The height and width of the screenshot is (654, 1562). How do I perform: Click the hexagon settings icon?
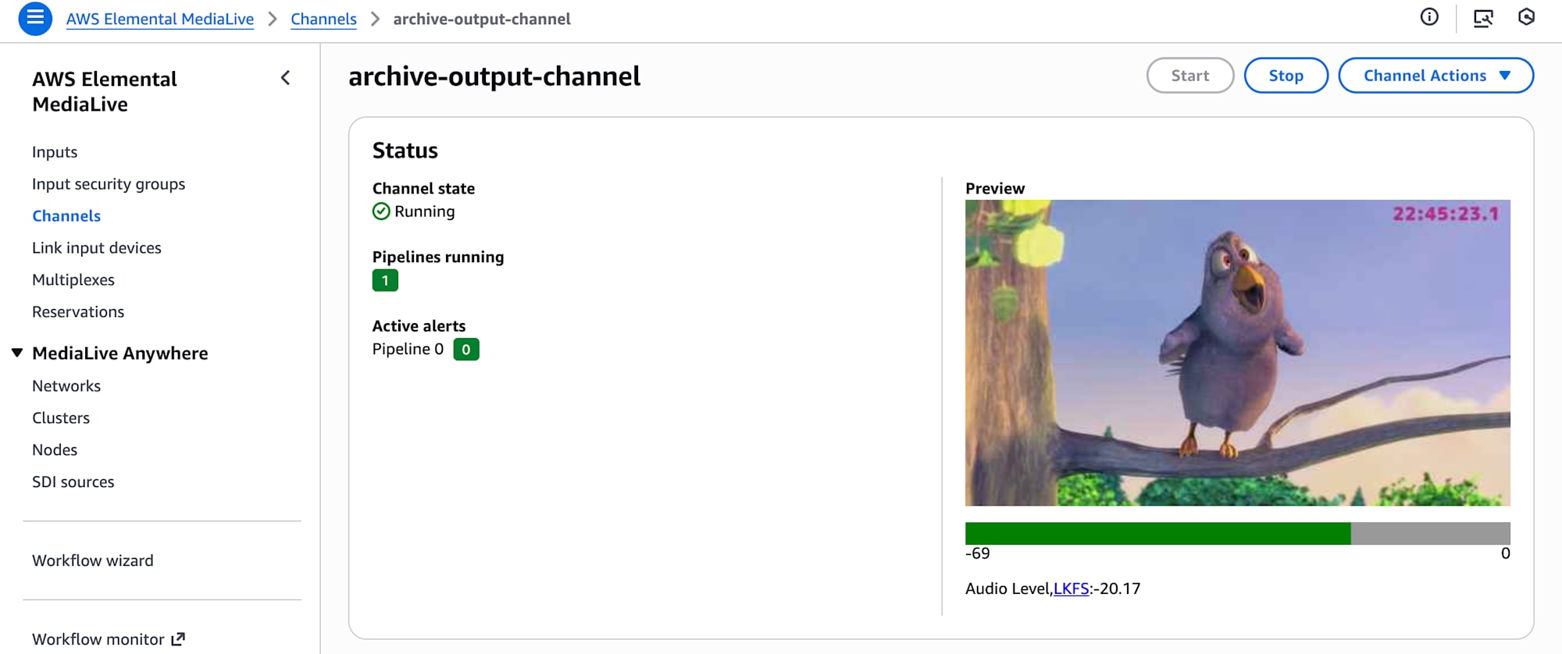(x=1526, y=17)
